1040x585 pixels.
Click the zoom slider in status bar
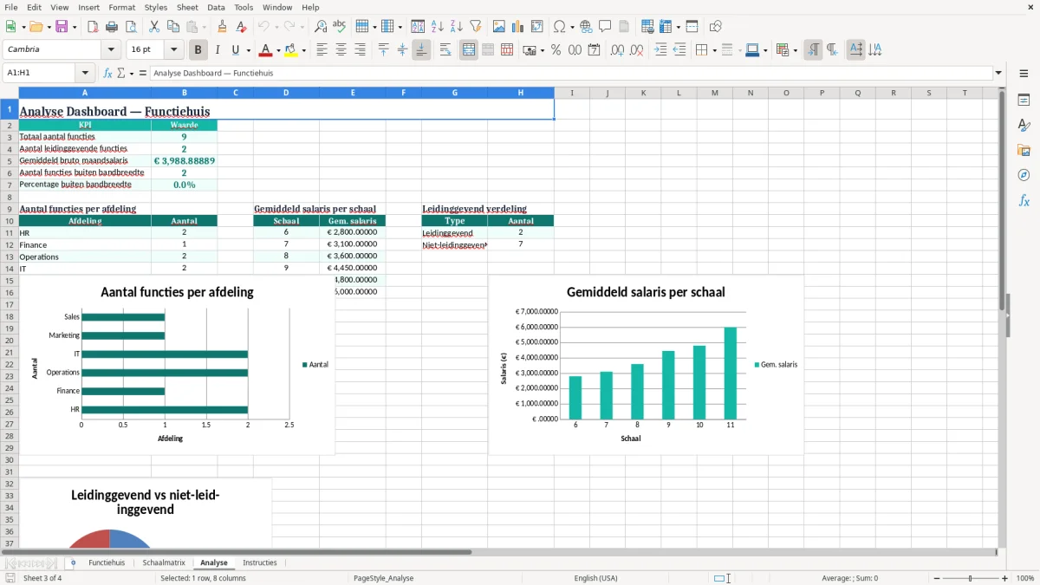click(969, 578)
